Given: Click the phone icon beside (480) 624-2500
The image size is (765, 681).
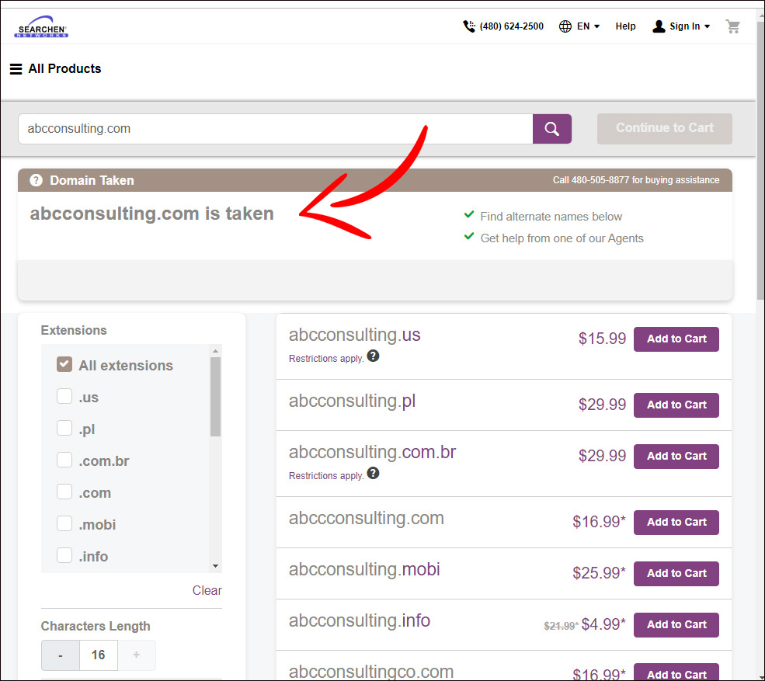Looking at the screenshot, I should pos(469,26).
